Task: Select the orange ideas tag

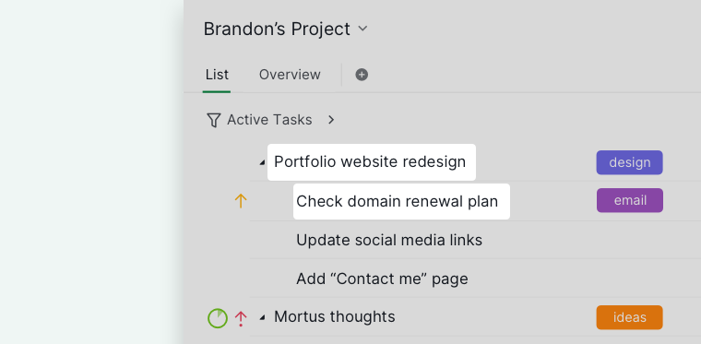Action: click(629, 317)
